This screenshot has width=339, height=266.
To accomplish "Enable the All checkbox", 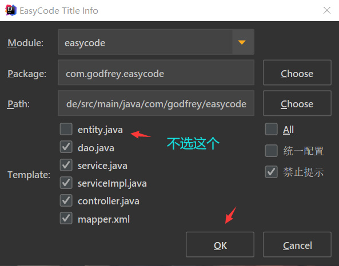I will tap(272, 129).
